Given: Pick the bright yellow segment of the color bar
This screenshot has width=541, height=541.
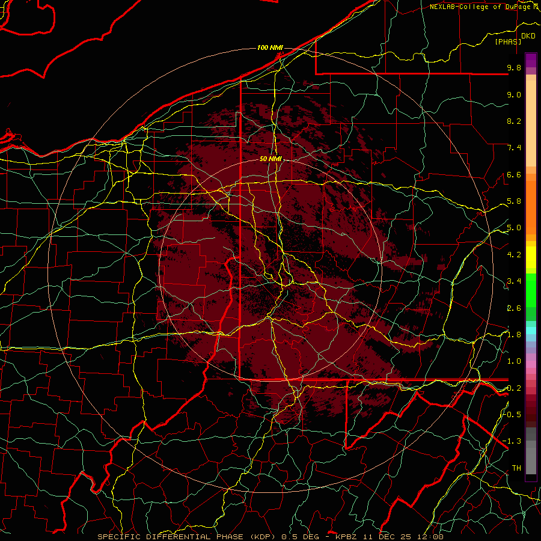Looking at the screenshot, I should click(x=531, y=257).
